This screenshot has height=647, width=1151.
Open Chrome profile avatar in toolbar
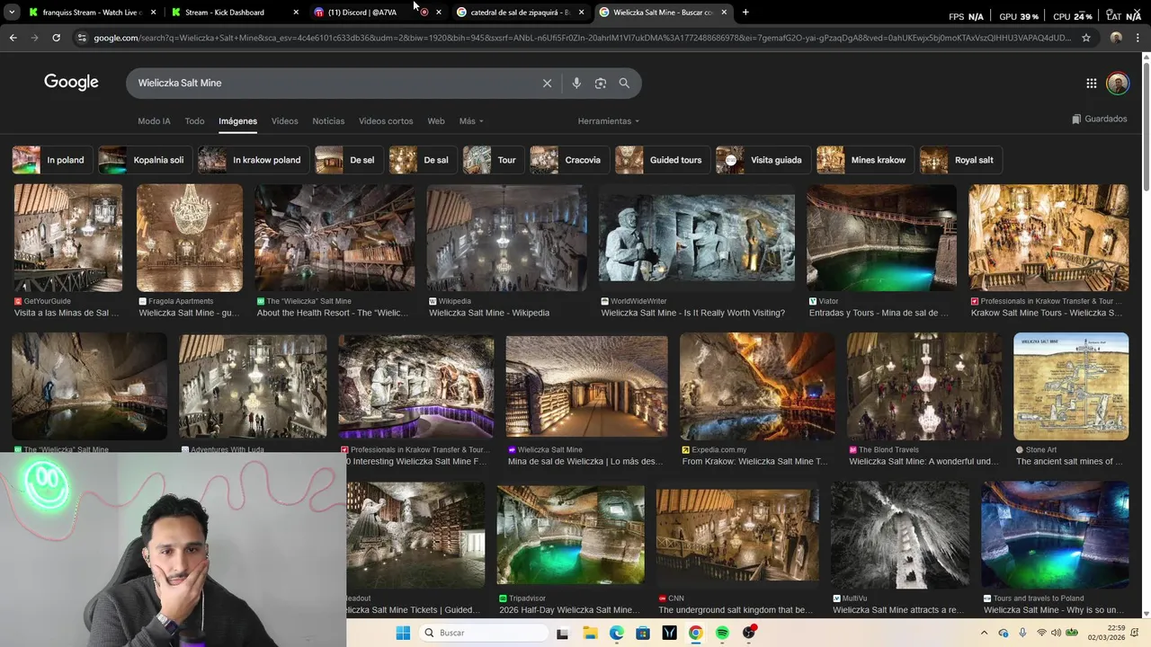[1116, 38]
